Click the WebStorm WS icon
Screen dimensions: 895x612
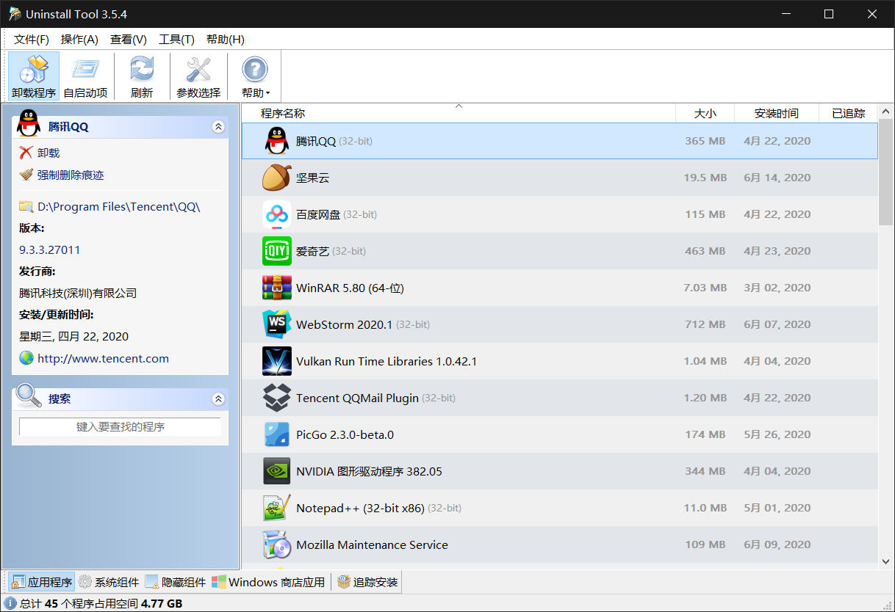[x=277, y=324]
